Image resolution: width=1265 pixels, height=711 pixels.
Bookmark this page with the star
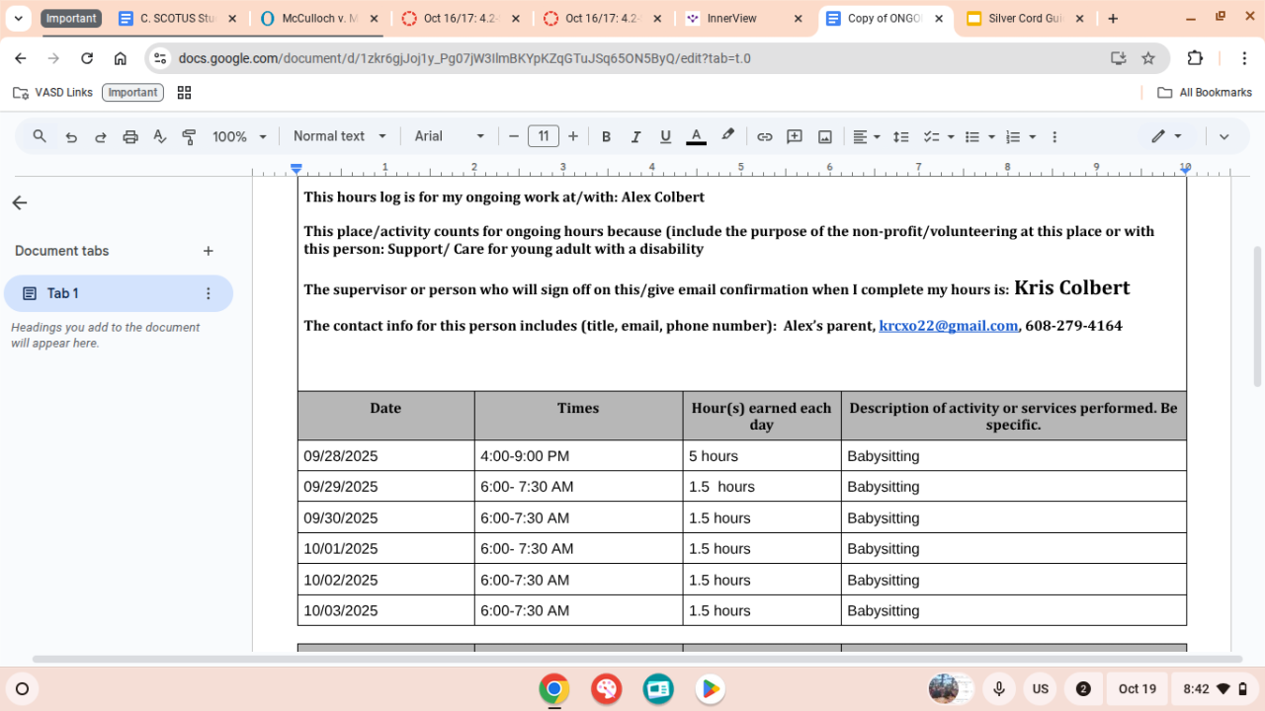[x=1148, y=58]
